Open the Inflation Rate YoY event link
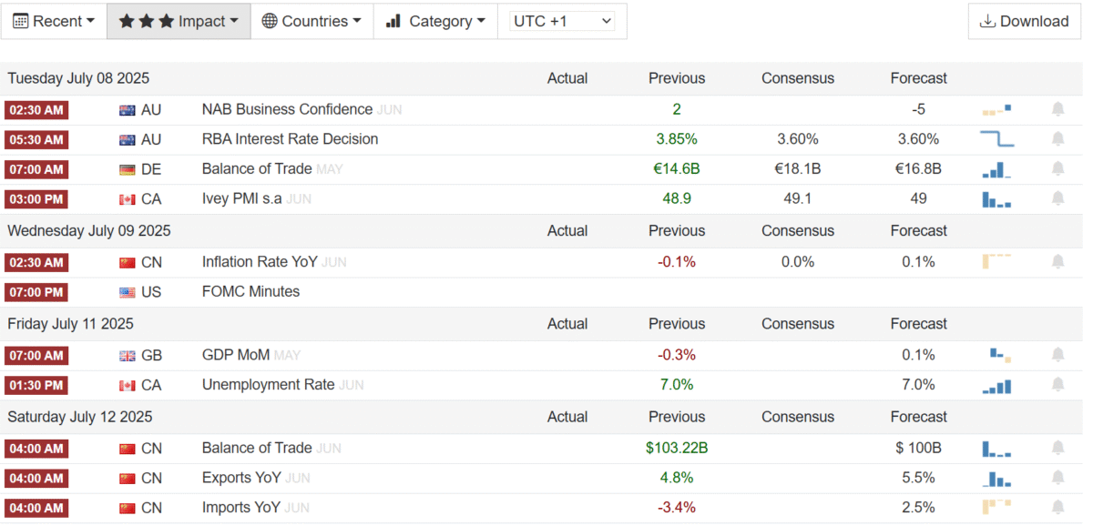Image resolution: width=1093 pixels, height=526 pixels. [260, 262]
